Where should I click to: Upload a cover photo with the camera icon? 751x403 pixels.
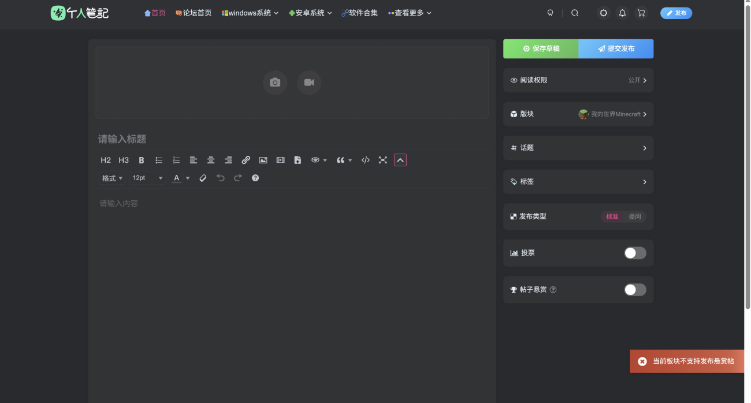(x=275, y=83)
